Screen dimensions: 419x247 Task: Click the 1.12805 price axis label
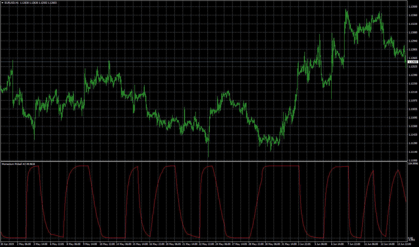(x=413, y=50)
